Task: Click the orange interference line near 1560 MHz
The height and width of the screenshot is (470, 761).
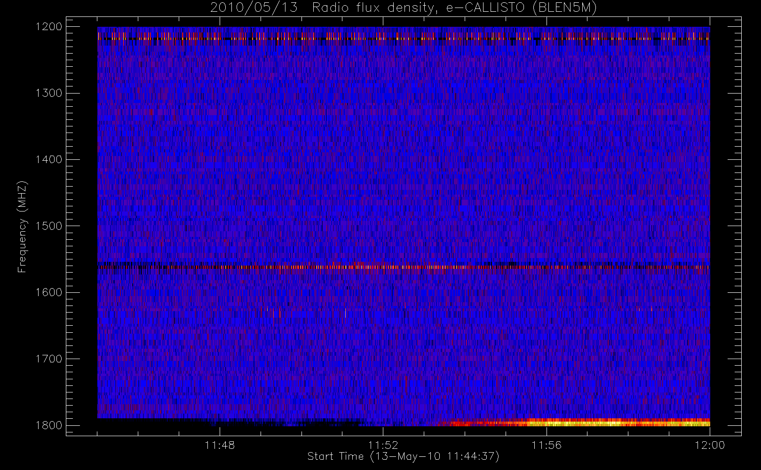Action: click(404, 267)
